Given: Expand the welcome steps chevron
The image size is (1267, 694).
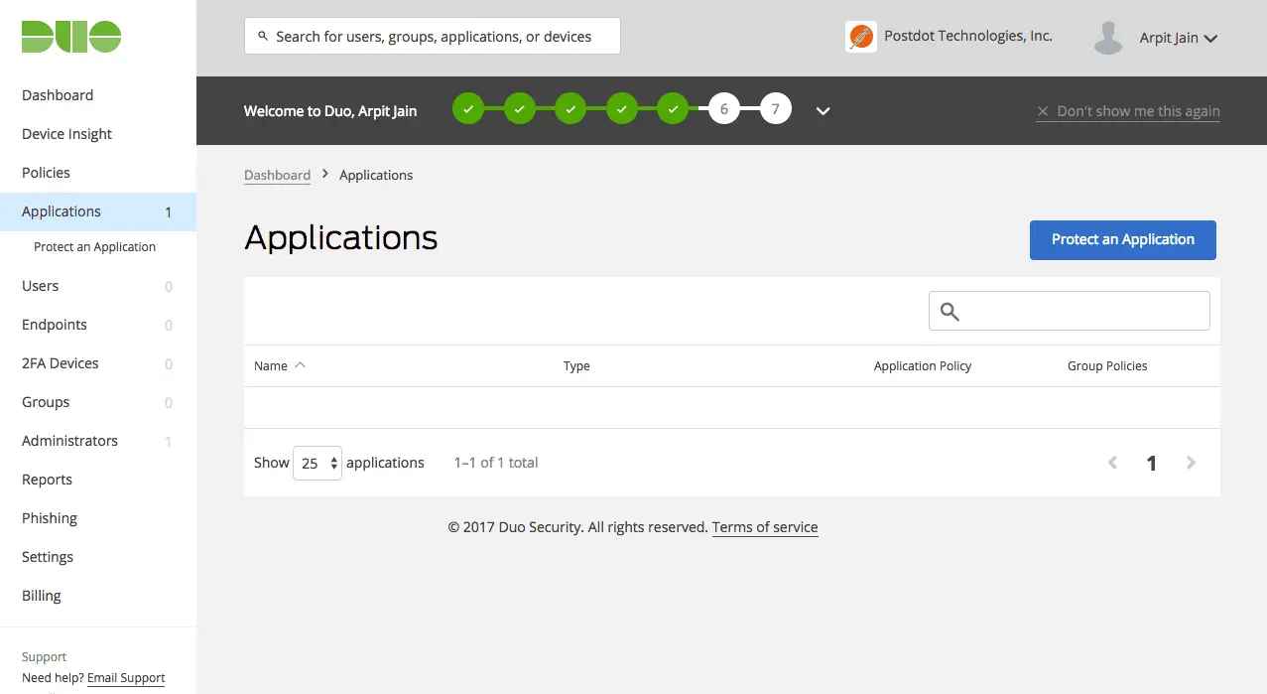Looking at the screenshot, I should pyautogui.click(x=823, y=111).
